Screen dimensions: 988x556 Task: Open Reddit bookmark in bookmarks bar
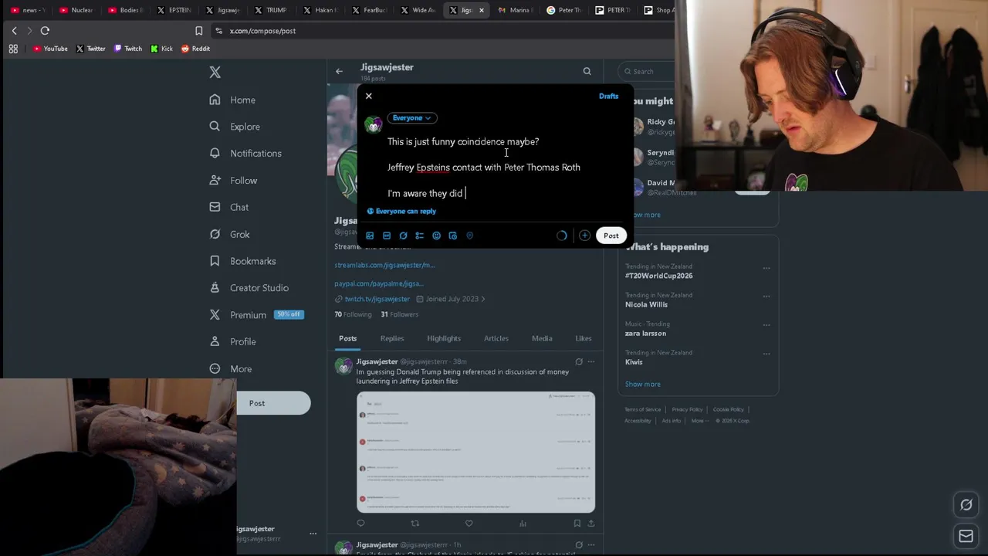pos(195,49)
